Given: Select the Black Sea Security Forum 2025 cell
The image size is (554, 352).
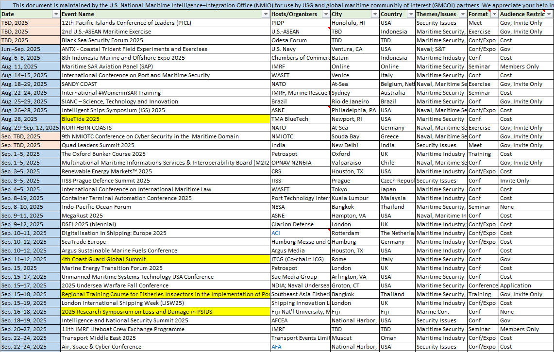Looking at the screenshot, I should [x=166, y=40].
